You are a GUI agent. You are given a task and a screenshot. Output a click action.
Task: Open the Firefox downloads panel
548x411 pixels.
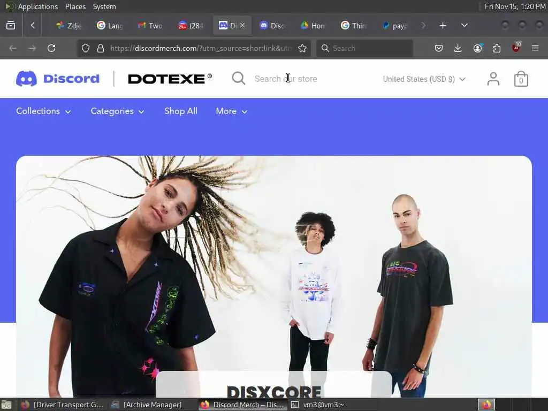pyautogui.click(x=458, y=48)
